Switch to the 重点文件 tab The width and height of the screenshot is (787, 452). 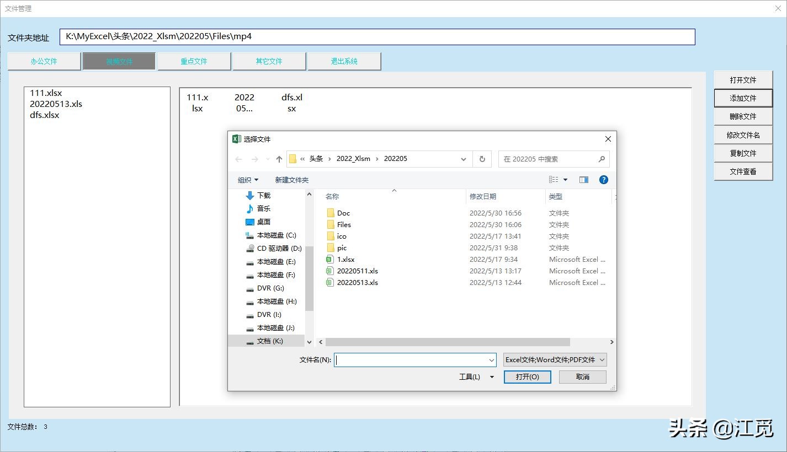coord(194,61)
